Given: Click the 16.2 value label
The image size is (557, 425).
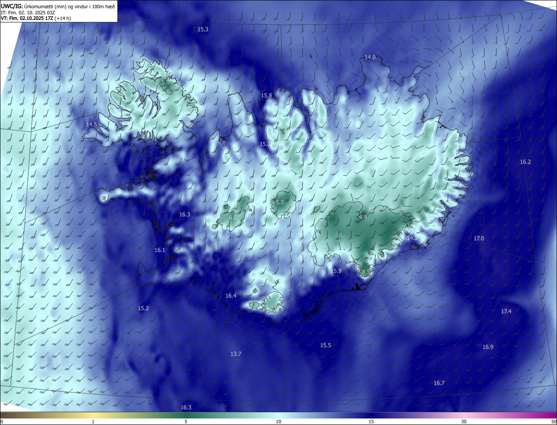Looking at the screenshot, I should pyautogui.click(x=525, y=162).
